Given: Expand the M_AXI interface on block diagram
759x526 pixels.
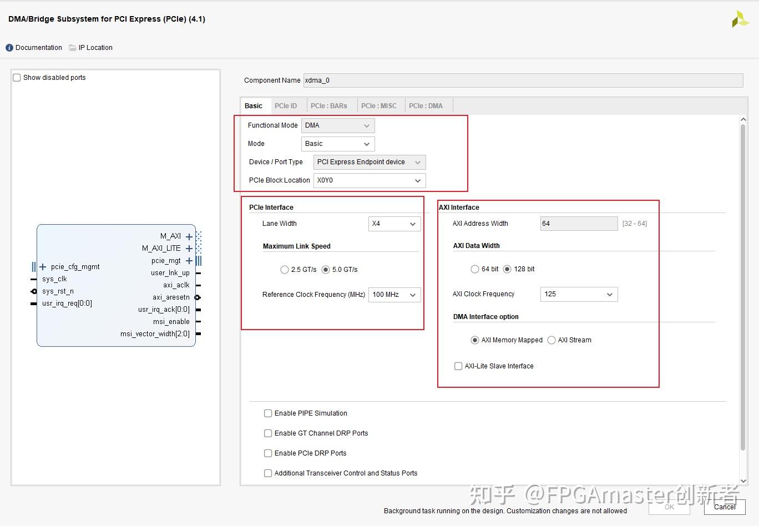Looking at the screenshot, I should (x=189, y=236).
